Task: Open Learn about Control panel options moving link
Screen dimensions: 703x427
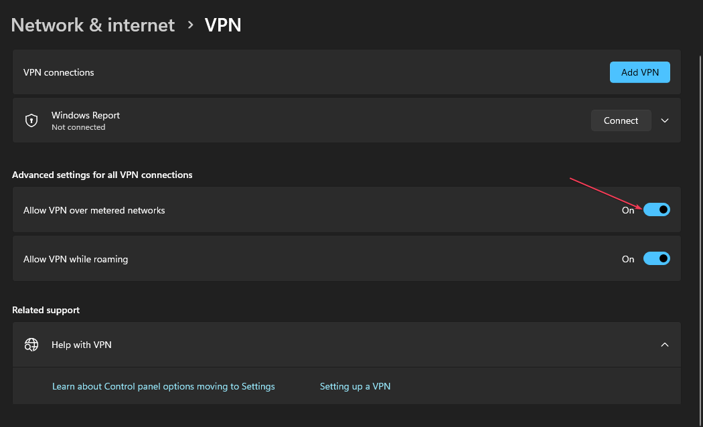Action: (x=163, y=386)
